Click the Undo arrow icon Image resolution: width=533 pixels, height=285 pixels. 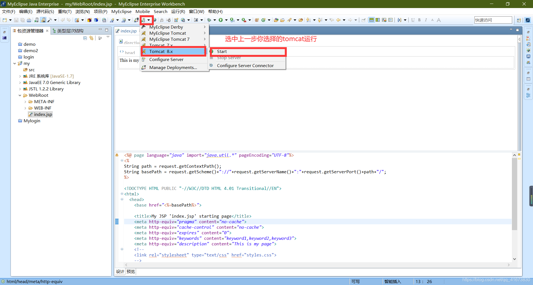(x=62, y=20)
